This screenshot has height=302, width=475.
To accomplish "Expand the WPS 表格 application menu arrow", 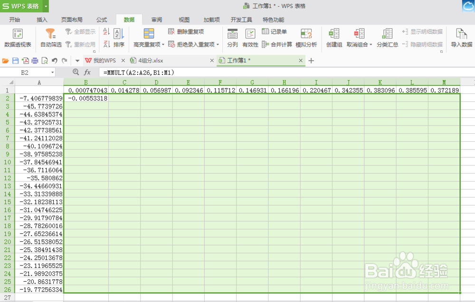I will click(x=46, y=6).
